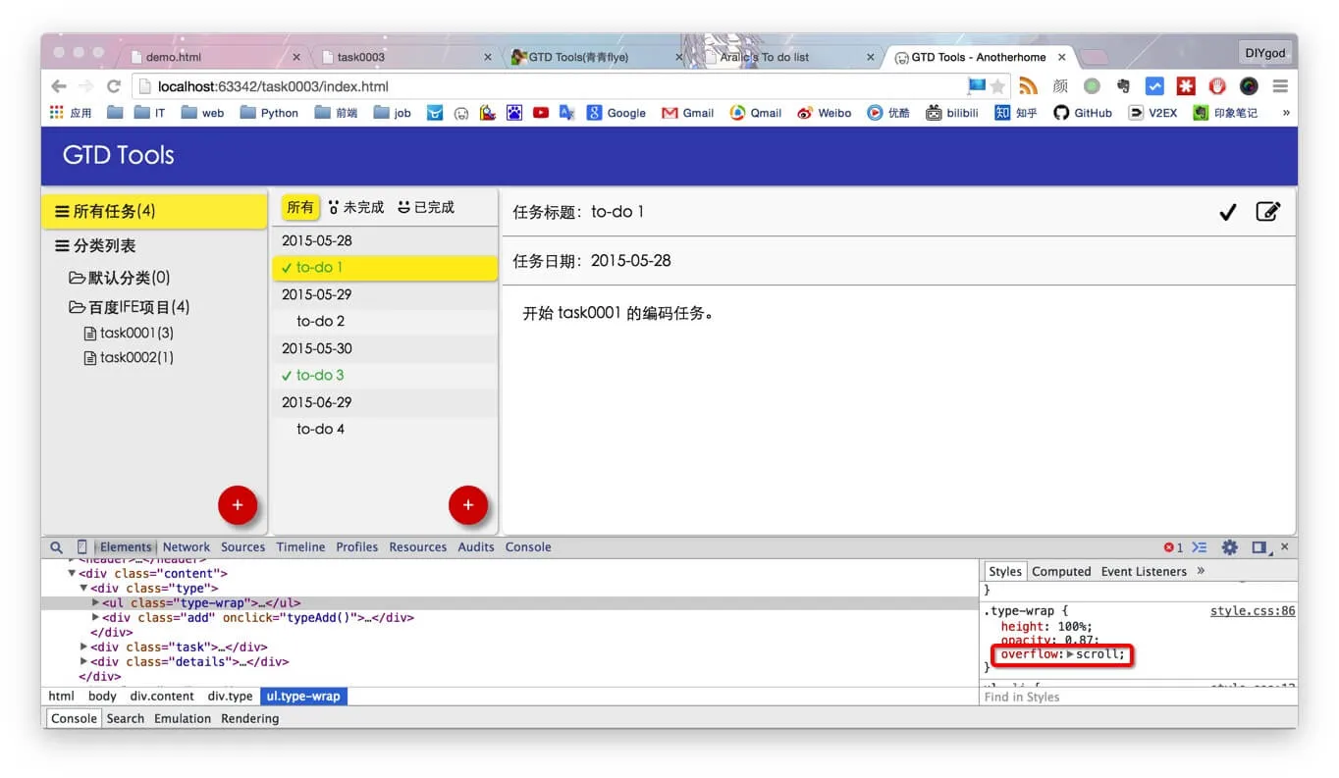The image size is (1339, 778).
Task: Filter tasks by 已完成 (completed)
Action: [x=426, y=208]
